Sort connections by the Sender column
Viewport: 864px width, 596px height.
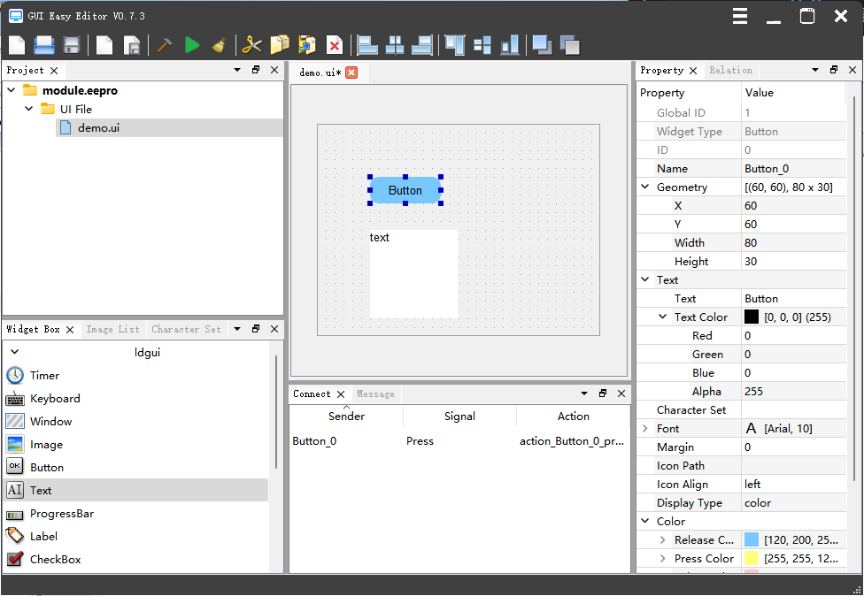346,416
